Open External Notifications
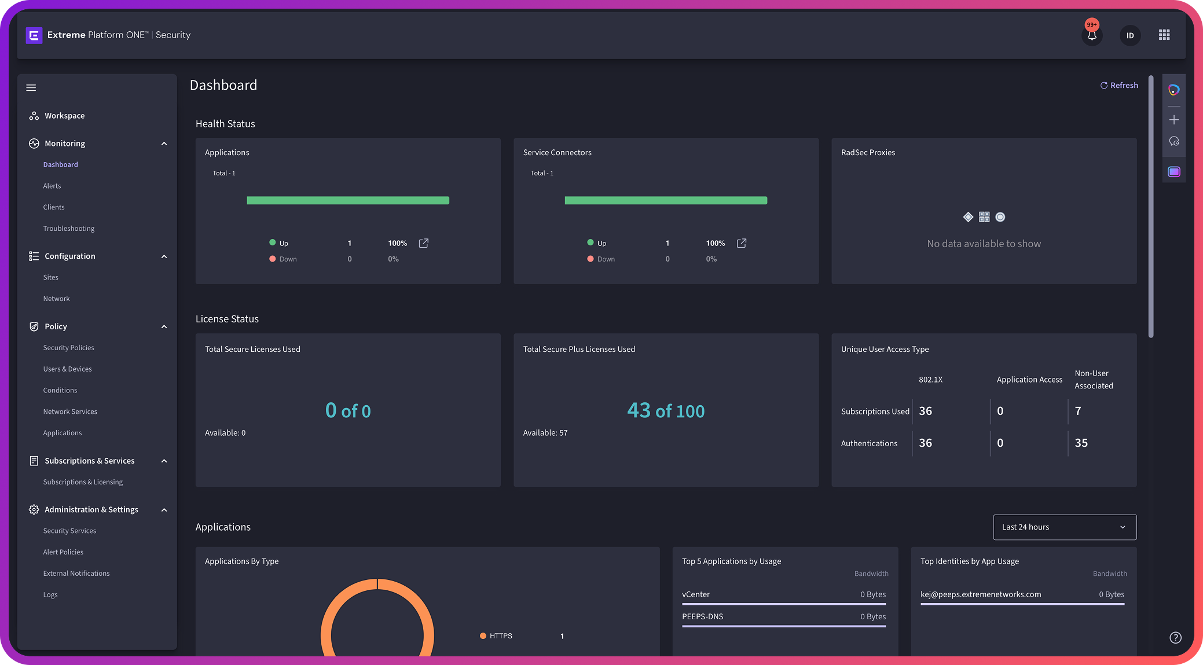 coord(76,574)
